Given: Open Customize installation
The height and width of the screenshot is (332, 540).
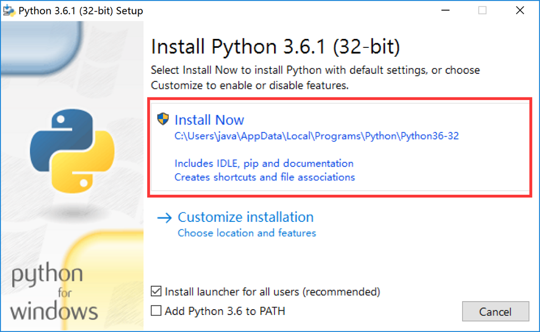Looking at the screenshot, I should 246,217.
